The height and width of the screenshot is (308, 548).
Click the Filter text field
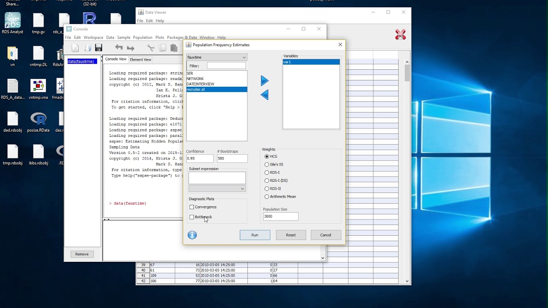click(x=226, y=66)
